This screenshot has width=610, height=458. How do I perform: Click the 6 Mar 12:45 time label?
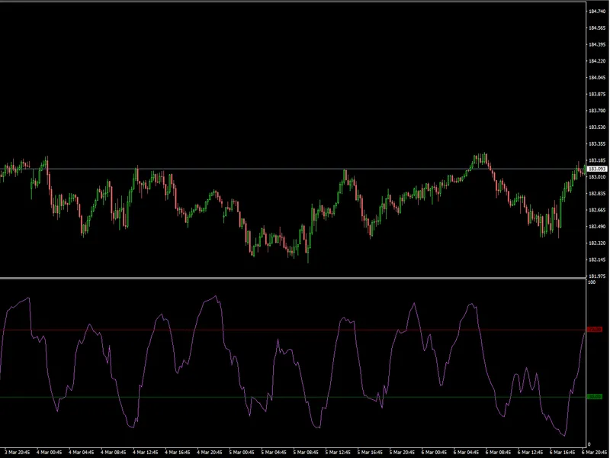pyautogui.click(x=530, y=452)
